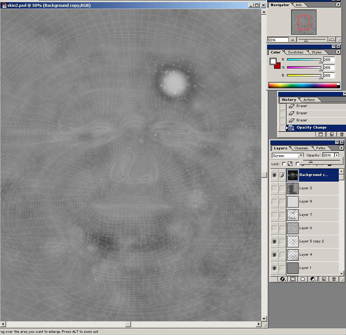The height and width of the screenshot is (335, 346).
Task: Hide the Layer 4 eye icon
Action: (274, 255)
